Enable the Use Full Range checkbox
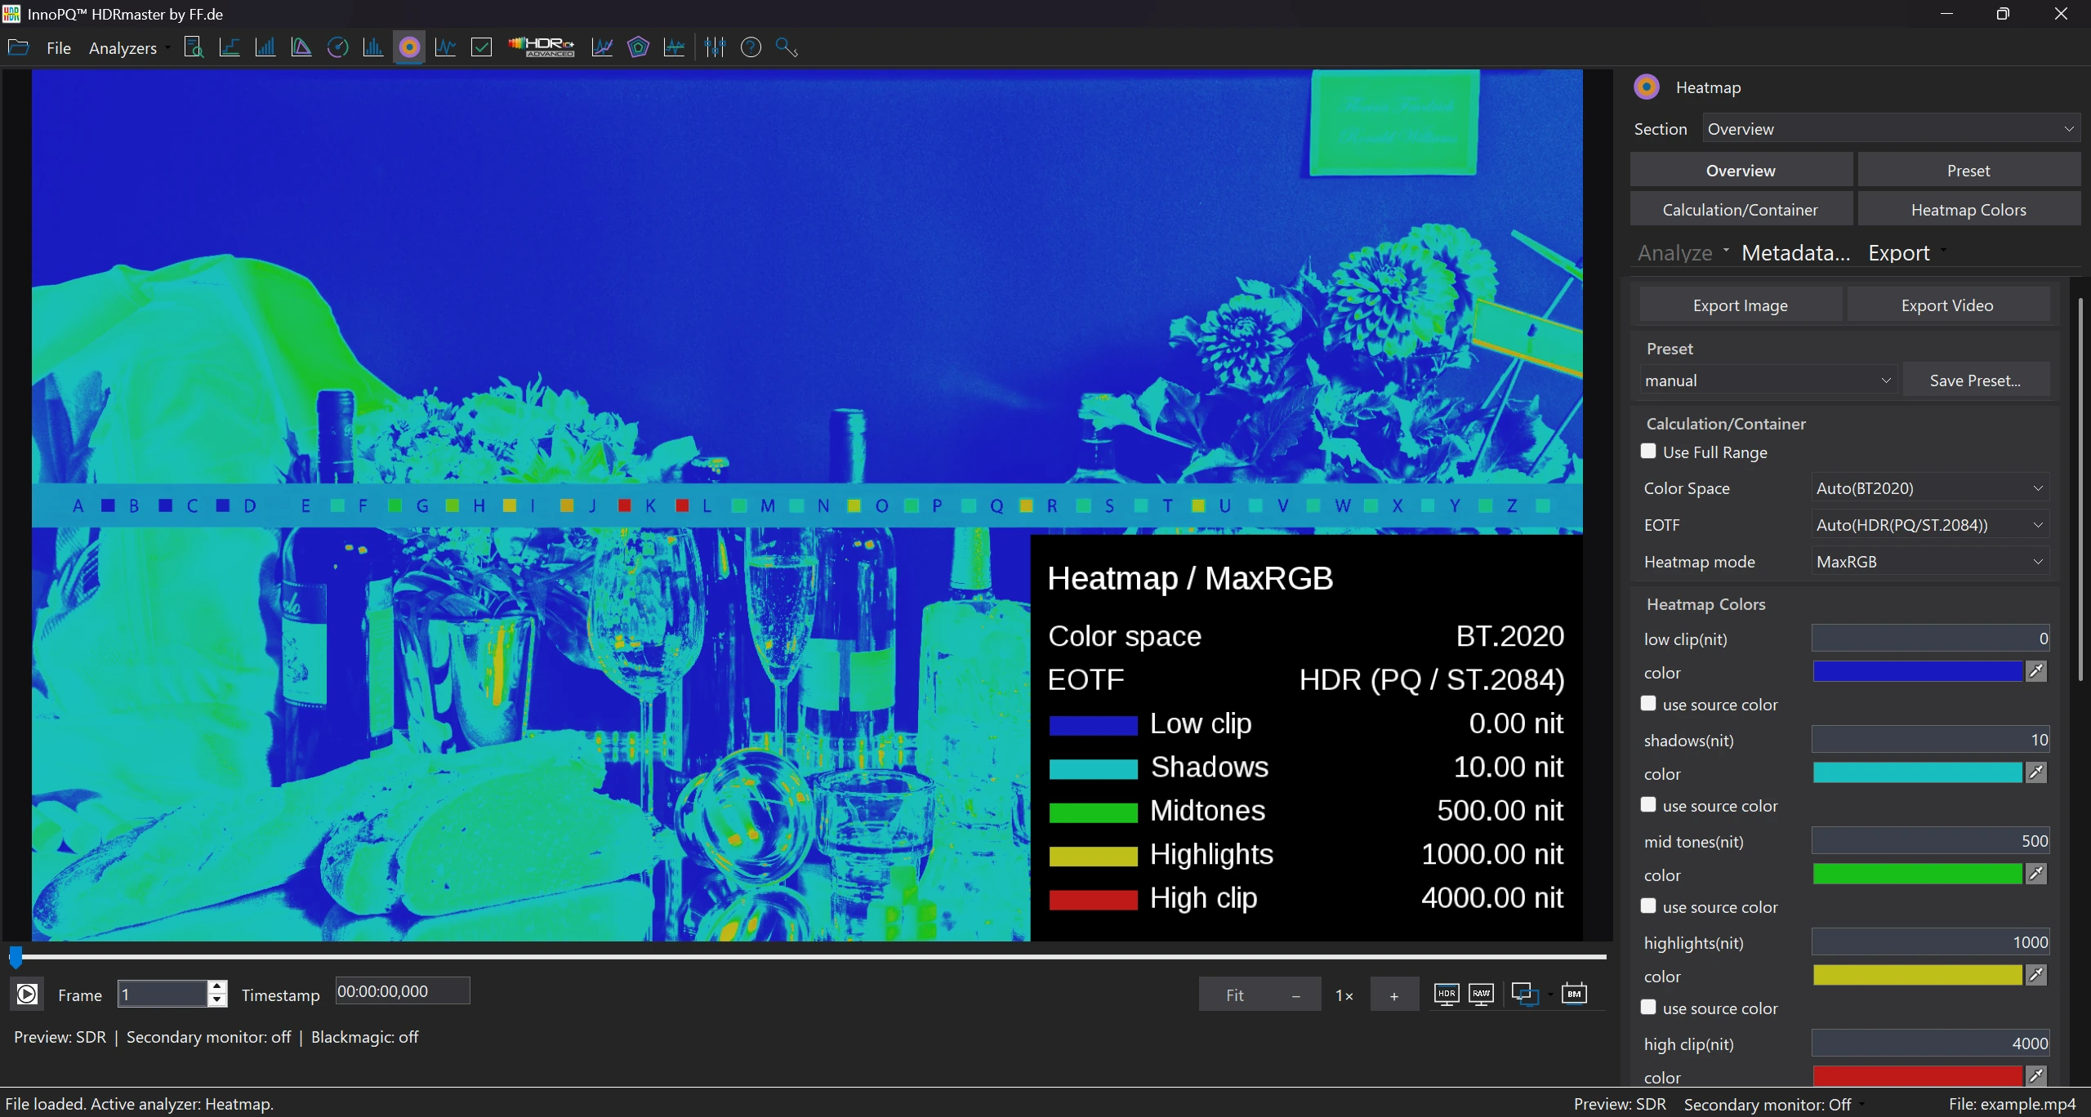 click(1648, 452)
